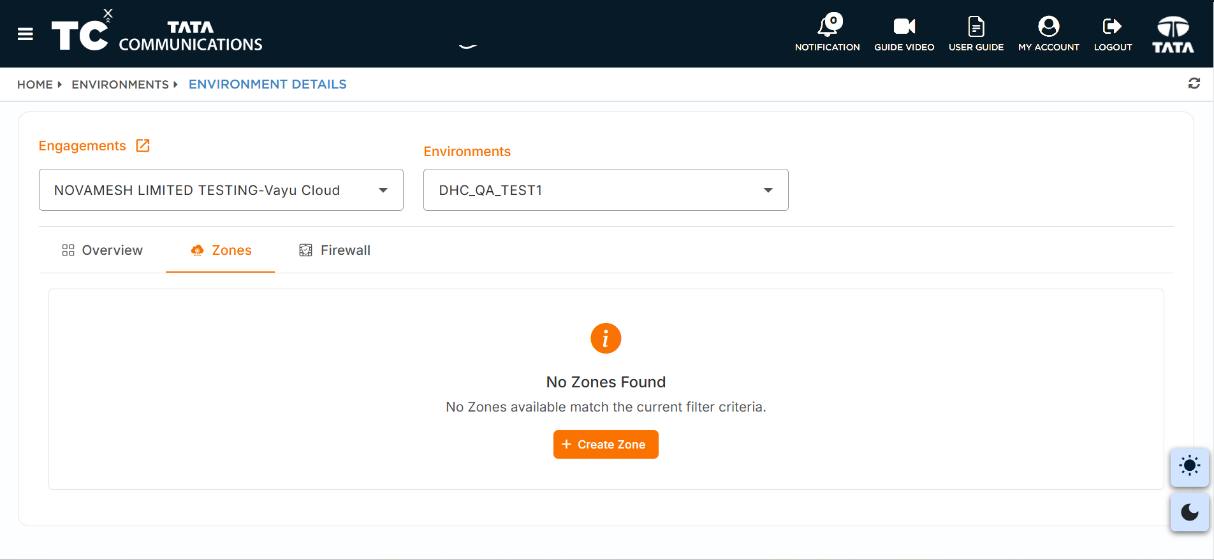This screenshot has height=560, width=1214.
Task: Switch to the Overview tab
Action: [102, 250]
